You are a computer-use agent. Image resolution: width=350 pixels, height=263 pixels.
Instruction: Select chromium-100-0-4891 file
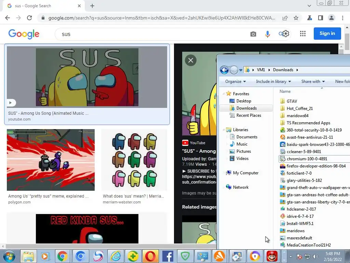307,159
